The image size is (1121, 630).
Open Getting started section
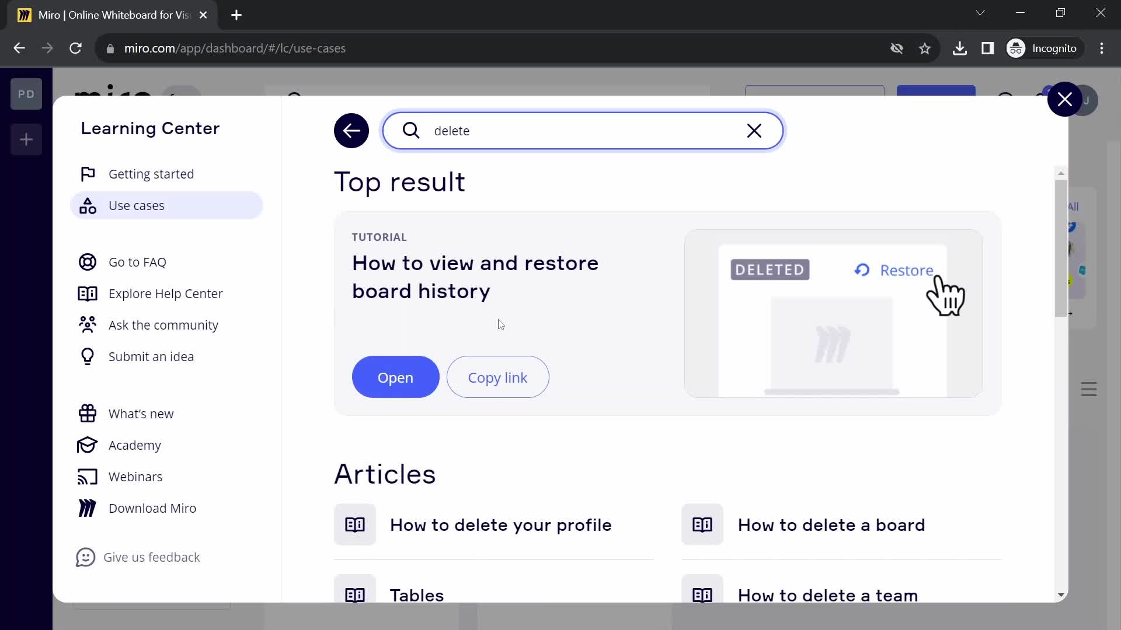[x=166, y=174]
